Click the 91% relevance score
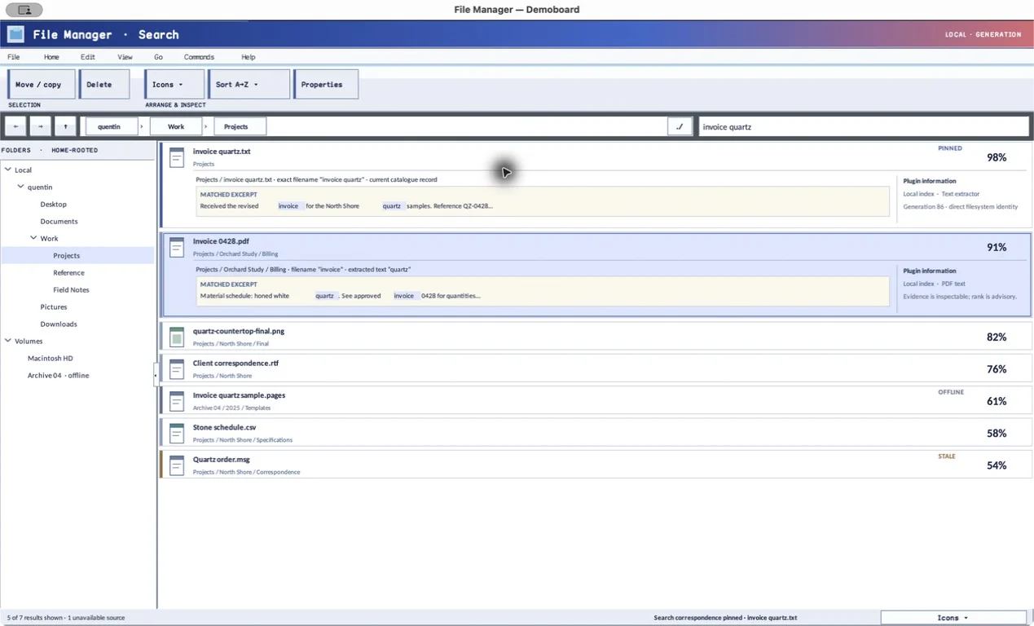1034x626 pixels. coord(997,247)
